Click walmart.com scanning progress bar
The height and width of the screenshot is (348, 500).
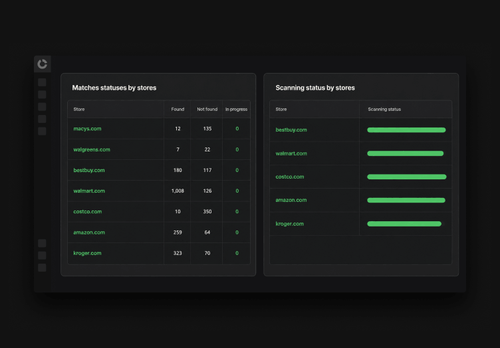pyautogui.click(x=406, y=153)
